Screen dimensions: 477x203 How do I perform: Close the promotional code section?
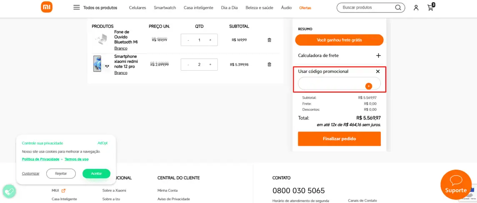tap(378, 71)
